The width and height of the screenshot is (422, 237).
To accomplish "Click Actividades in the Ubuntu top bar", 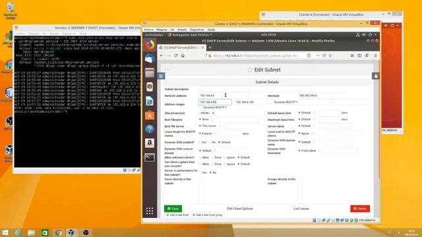I will tap(154, 35).
